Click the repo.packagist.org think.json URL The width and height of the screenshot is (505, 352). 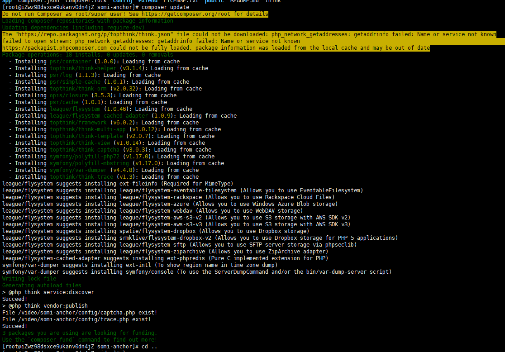click(94, 34)
